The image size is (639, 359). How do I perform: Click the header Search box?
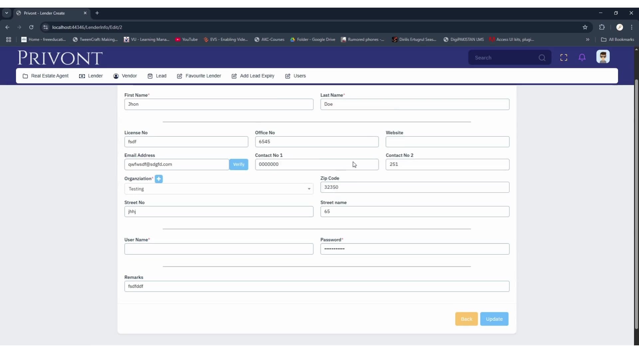510,58
